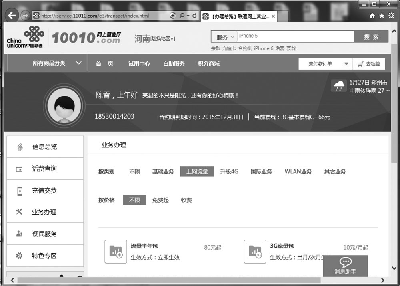Click the 搜索 search button
Image resolution: width=400 pixels, height=286 pixels.
pos(371,36)
